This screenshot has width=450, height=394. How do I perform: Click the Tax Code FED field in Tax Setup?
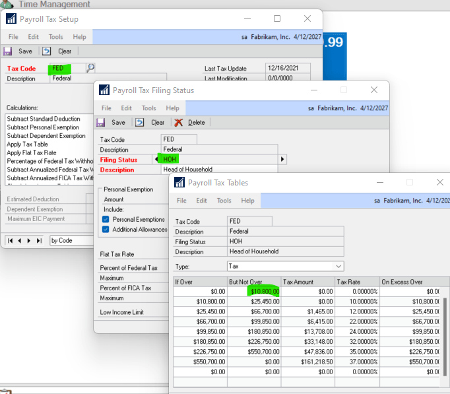[x=68, y=68]
